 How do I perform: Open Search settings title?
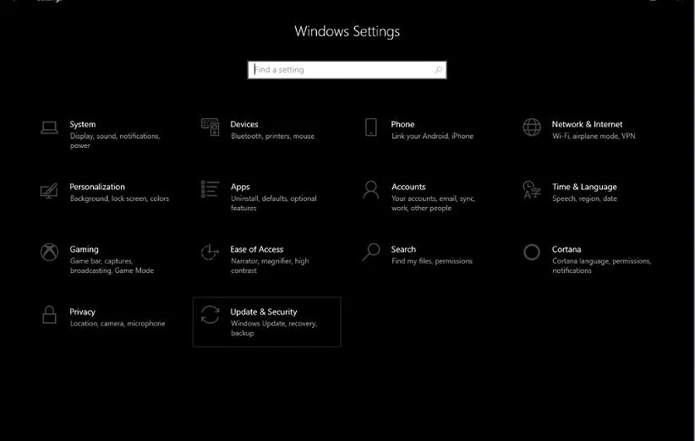click(x=403, y=249)
